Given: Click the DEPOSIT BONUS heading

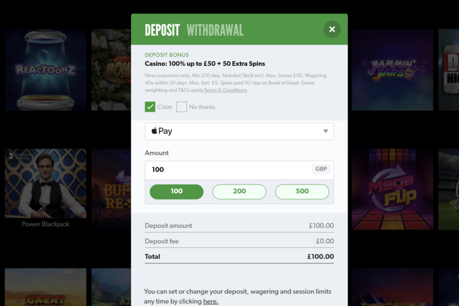Looking at the screenshot, I should [166, 55].
